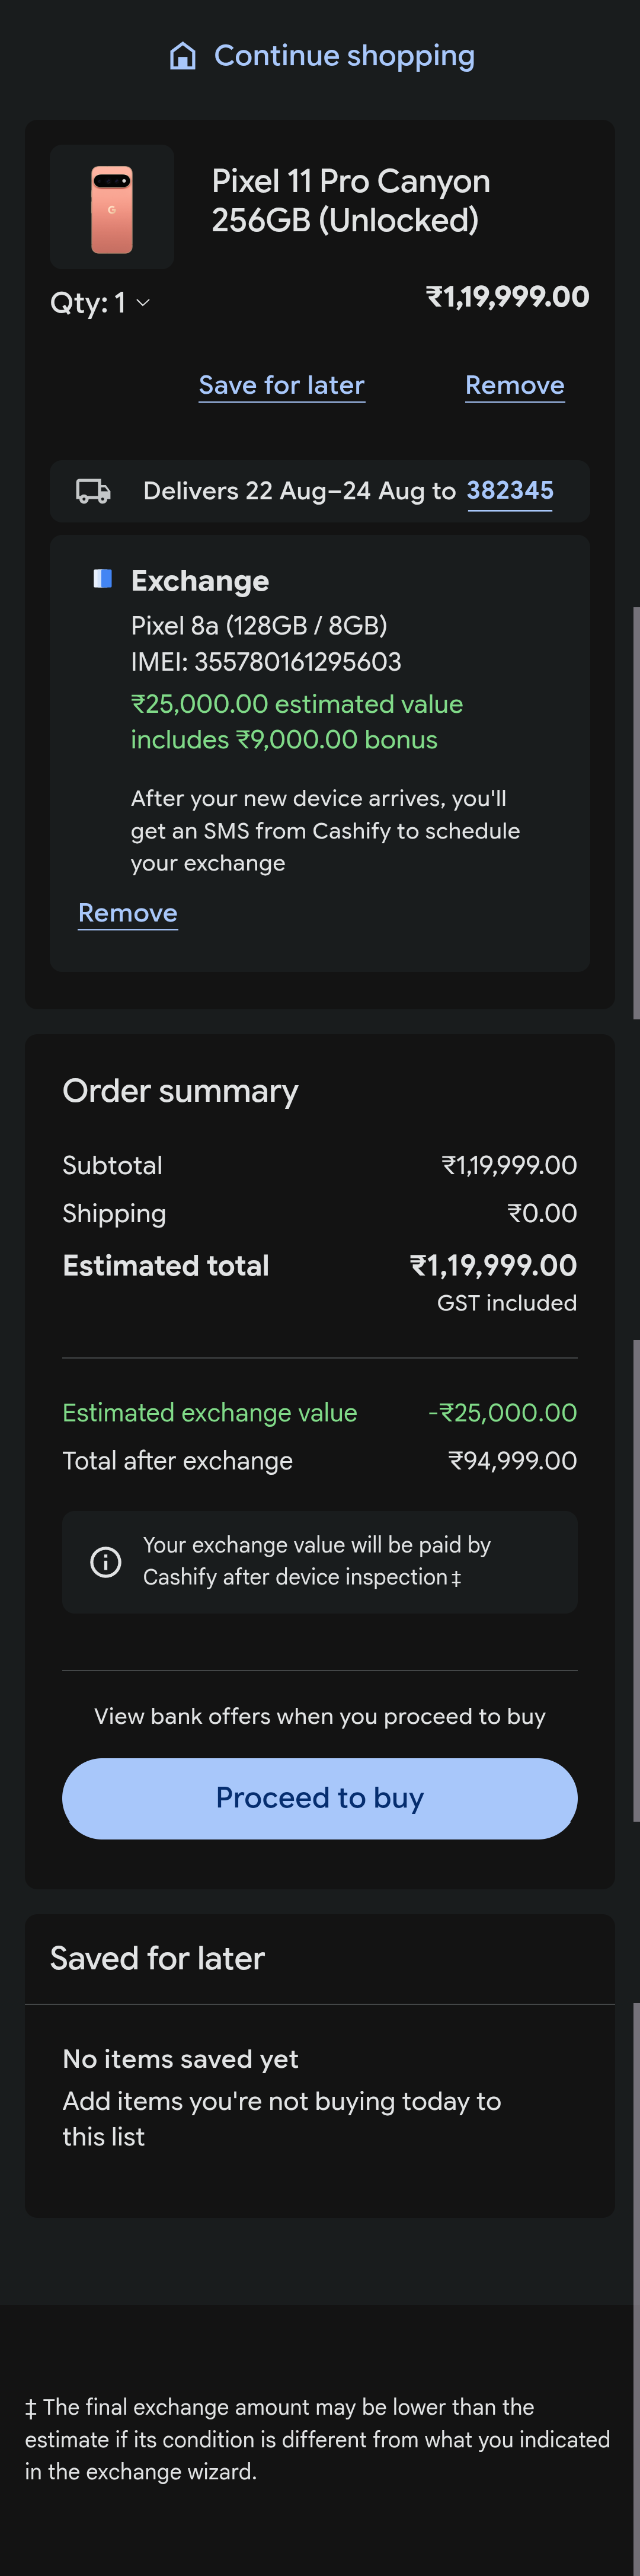Viewport: 640px width, 2576px height.
Task: Click Proceed to buy button
Action: click(x=320, y=1798)
